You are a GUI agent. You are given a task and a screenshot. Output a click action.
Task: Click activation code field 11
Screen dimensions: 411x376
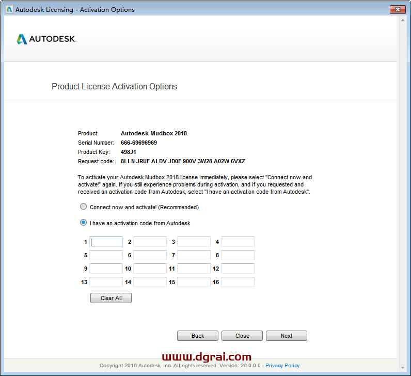[194, 269]
